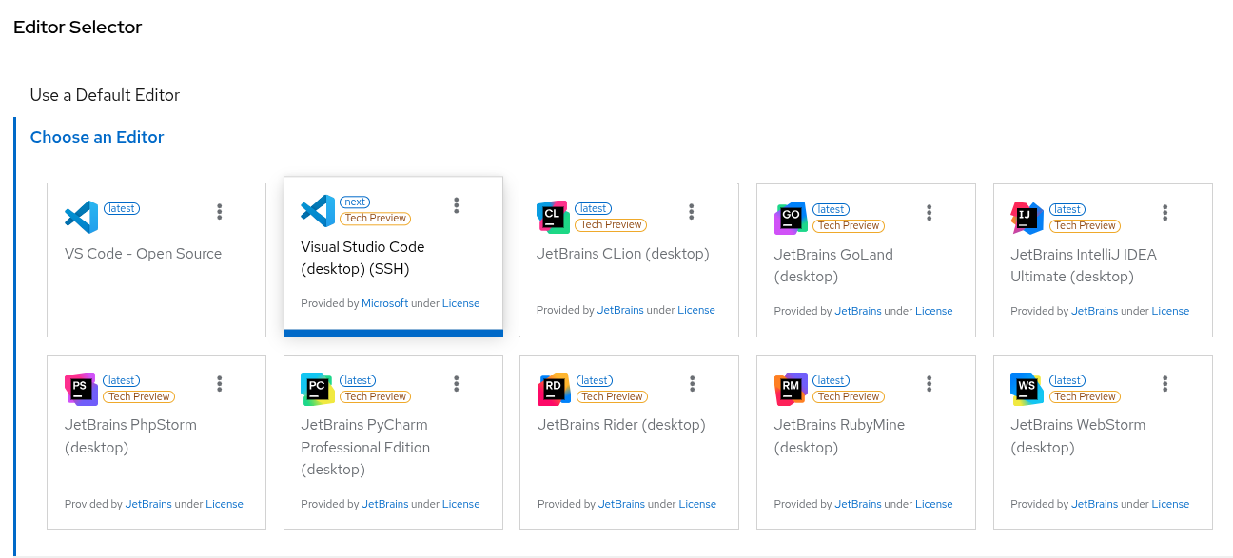
Task: Select Use a Default Editor option
Action: pos(105,95)
